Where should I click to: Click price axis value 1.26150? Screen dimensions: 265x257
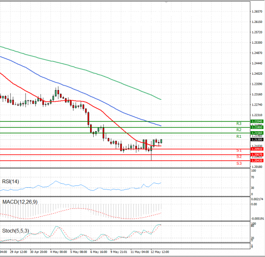point(257,22)
